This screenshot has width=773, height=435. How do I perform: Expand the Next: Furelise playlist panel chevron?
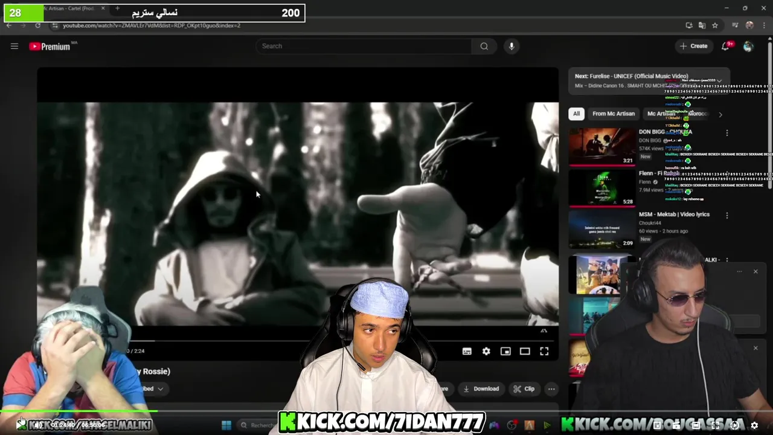coord(719,80)
